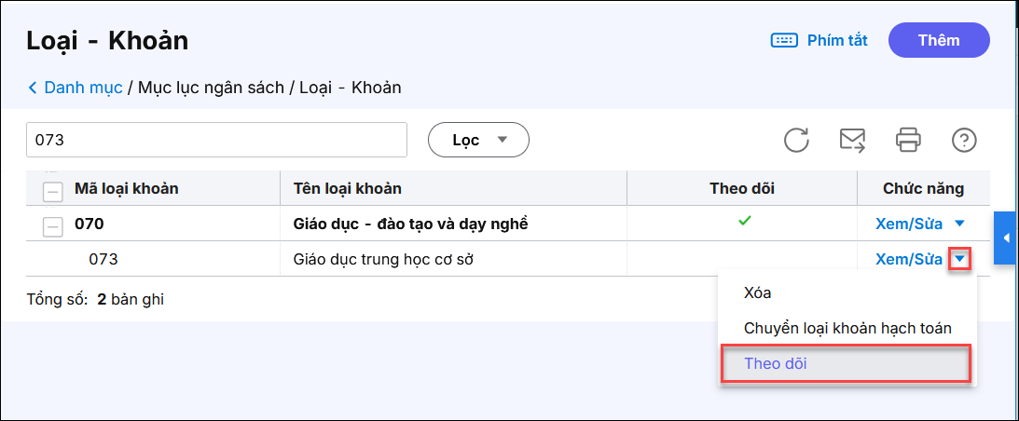Toggle the header select-all checkbox
Screen dimensions: 1019x421
[x=54, y=189]
